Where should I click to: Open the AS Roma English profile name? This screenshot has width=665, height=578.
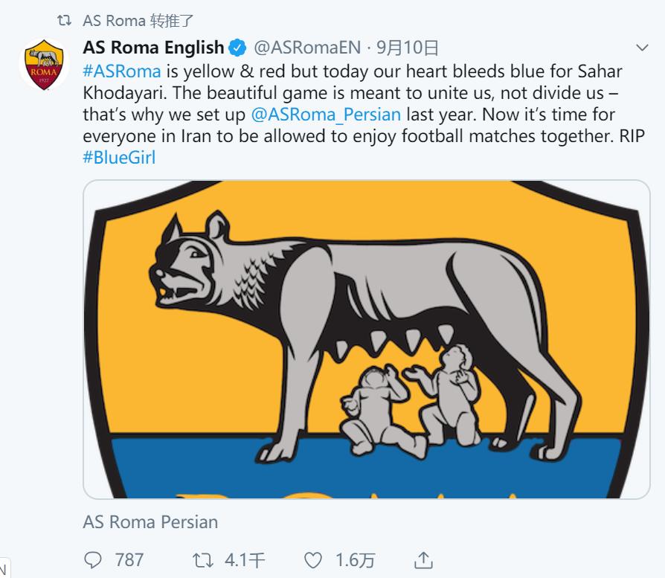coord(153,48)
